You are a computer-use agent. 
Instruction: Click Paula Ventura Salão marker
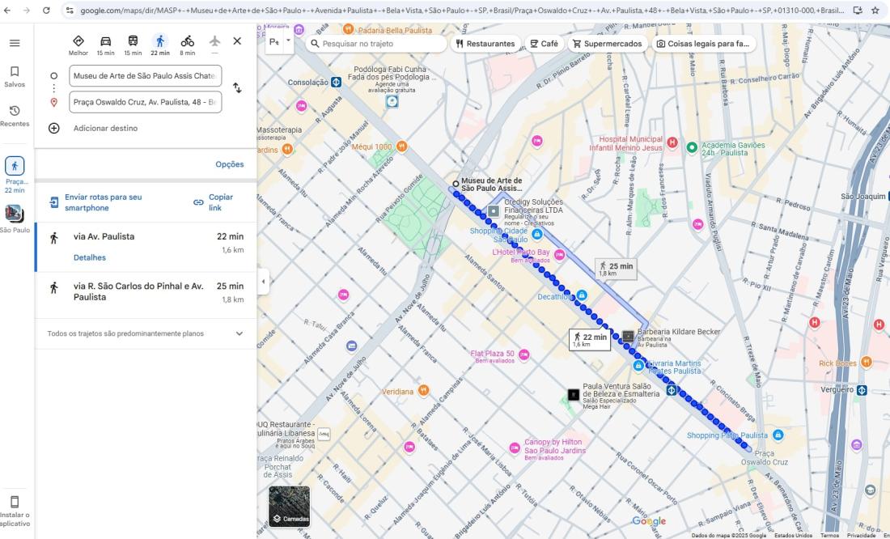(574, 394)
